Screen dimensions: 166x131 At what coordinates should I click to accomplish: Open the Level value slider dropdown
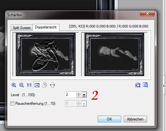(x=84, y=95)
